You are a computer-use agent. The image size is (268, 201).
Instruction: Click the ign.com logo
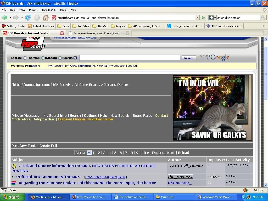(x=33, y=44)
